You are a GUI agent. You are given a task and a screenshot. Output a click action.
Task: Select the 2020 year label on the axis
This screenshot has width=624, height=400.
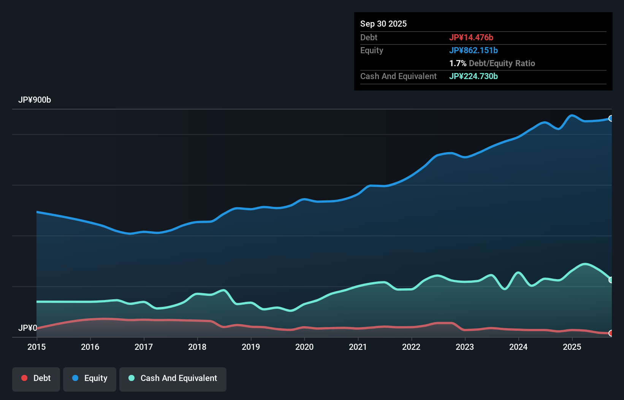[x=304, y=347]
